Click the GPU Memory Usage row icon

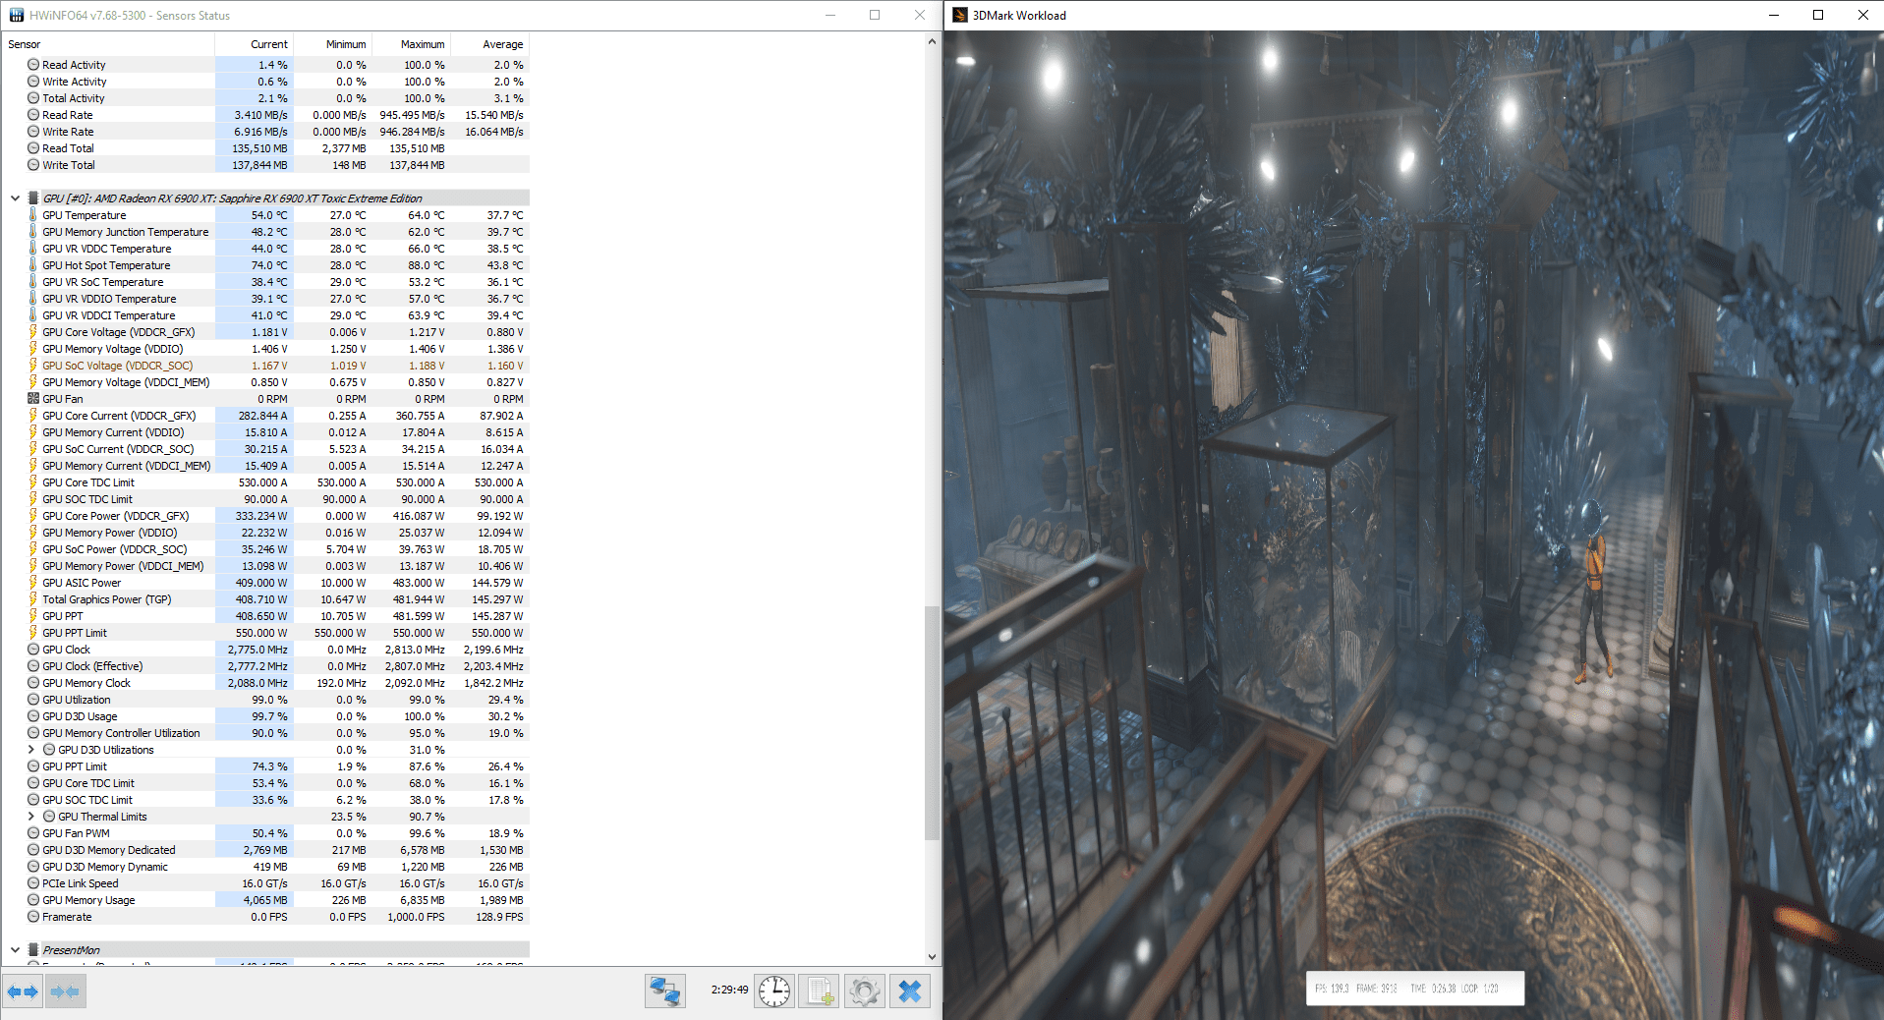pos(33,900)
